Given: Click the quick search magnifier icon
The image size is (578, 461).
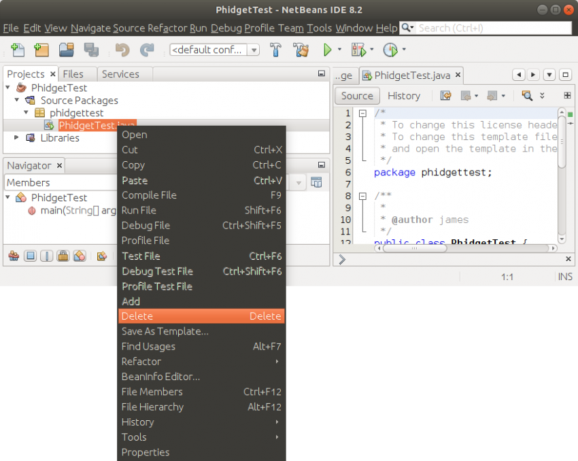Looking at the screenshot, I should pos(407,28).
